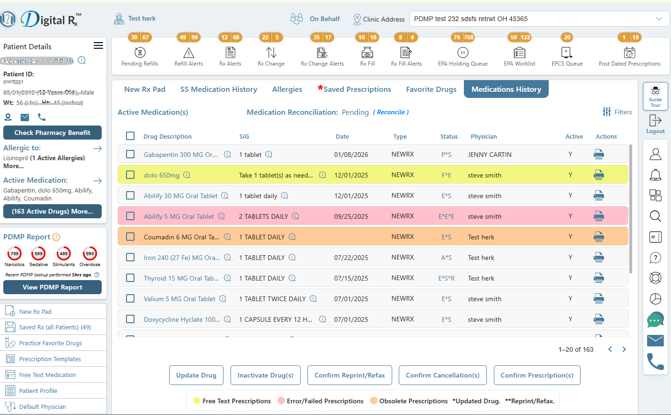This screenshot has width=671, height=415.
Task: Open Post Dated Prescriptions calendar icon
Action: [x=629, y=52]
